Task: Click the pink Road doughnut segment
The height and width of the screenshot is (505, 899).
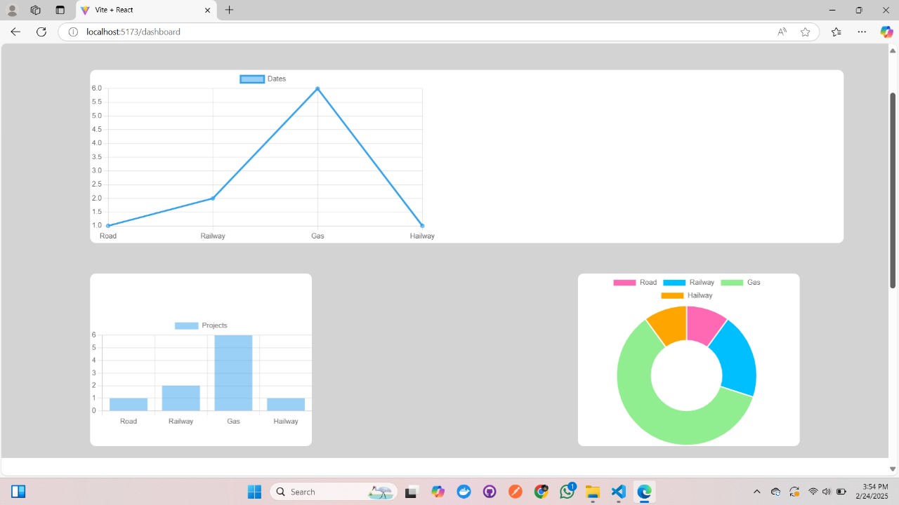Action: [x=704, y=327]
